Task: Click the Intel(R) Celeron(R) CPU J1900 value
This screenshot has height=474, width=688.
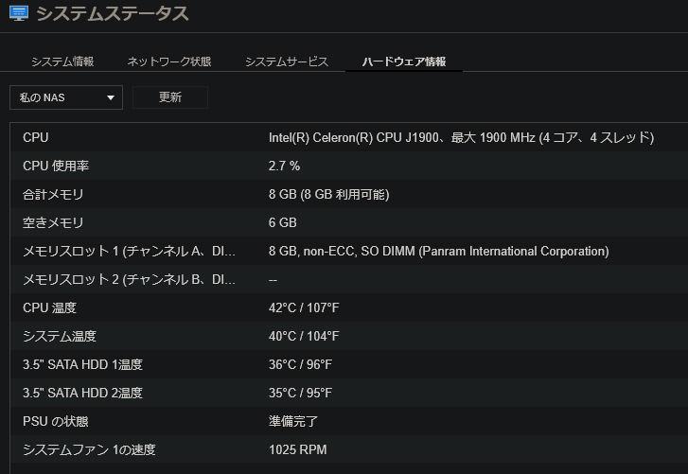Action: 461,138
